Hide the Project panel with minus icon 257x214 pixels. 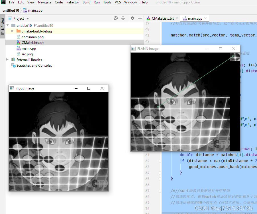click(x=140, y=18)
